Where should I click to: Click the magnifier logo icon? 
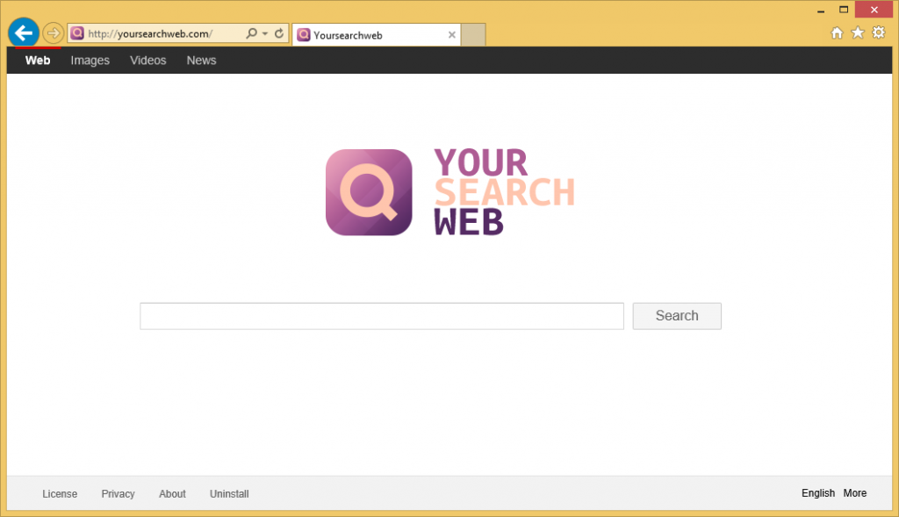[x=369, y=192]
